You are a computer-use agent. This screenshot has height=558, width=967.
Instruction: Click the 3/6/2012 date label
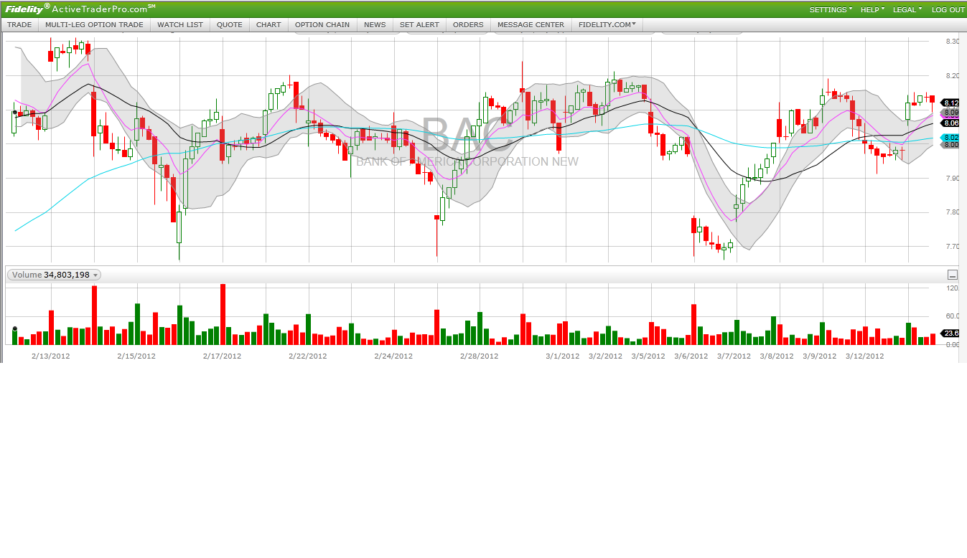(691, 356)
